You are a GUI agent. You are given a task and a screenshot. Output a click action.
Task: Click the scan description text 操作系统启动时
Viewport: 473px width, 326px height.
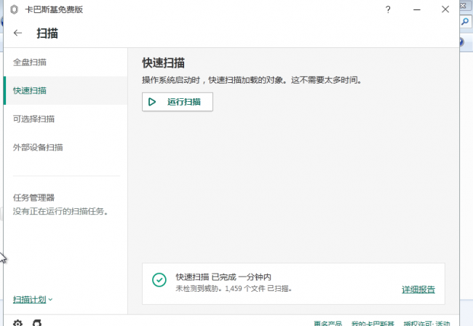[x=252, y=80]
